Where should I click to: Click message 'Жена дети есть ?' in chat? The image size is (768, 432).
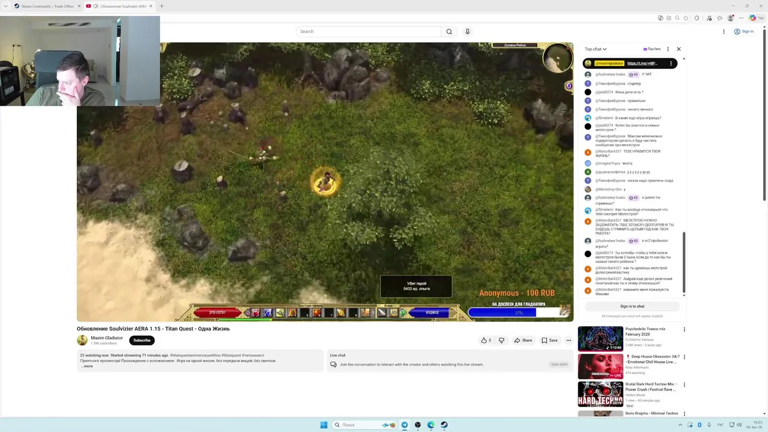[x=629, y=92]
